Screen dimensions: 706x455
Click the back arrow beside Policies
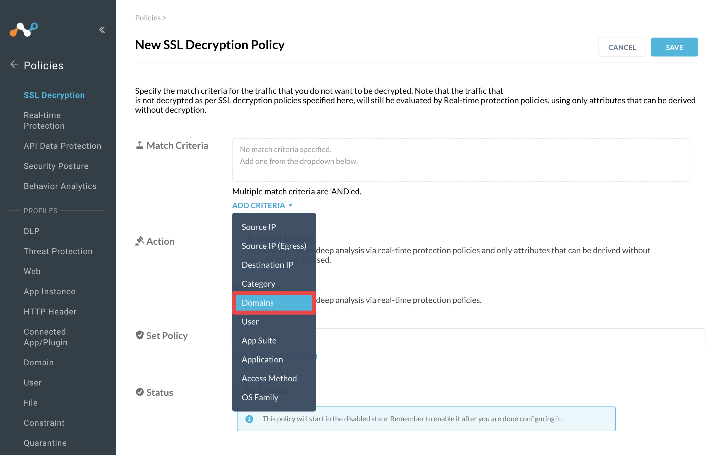(14, 64)
